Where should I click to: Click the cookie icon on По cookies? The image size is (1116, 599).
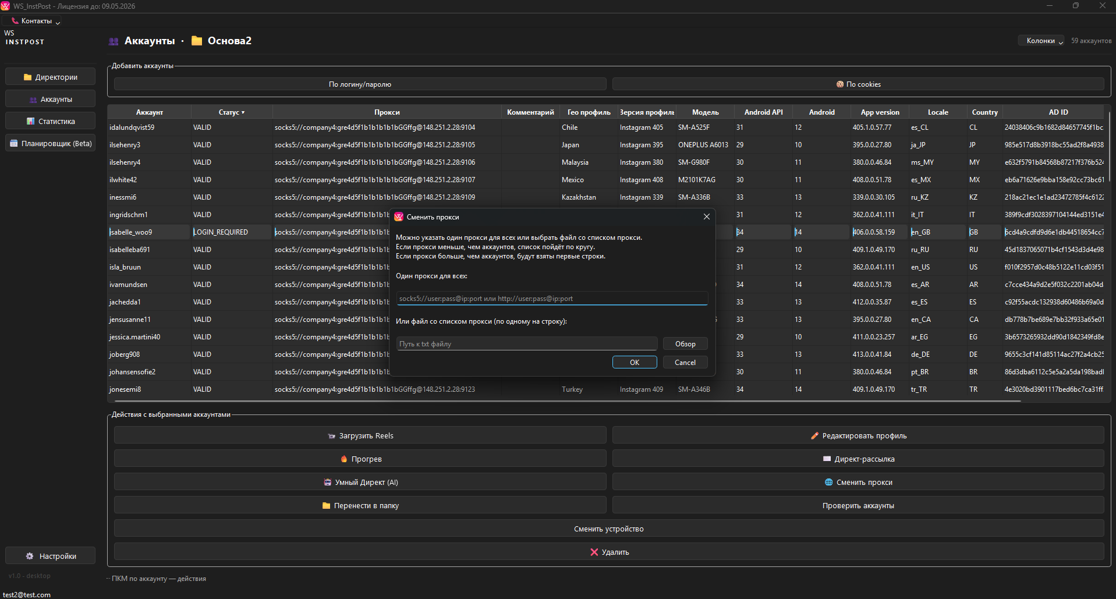click(839, 84)
